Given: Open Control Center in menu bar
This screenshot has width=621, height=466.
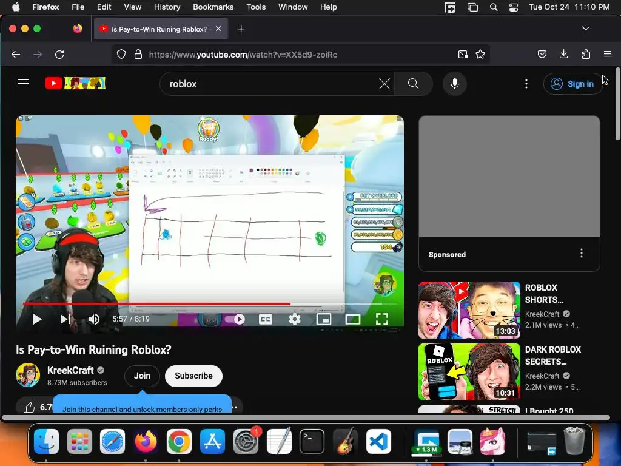Looking at the screenshot, I should pyautogui.click(x=513, y=7).
